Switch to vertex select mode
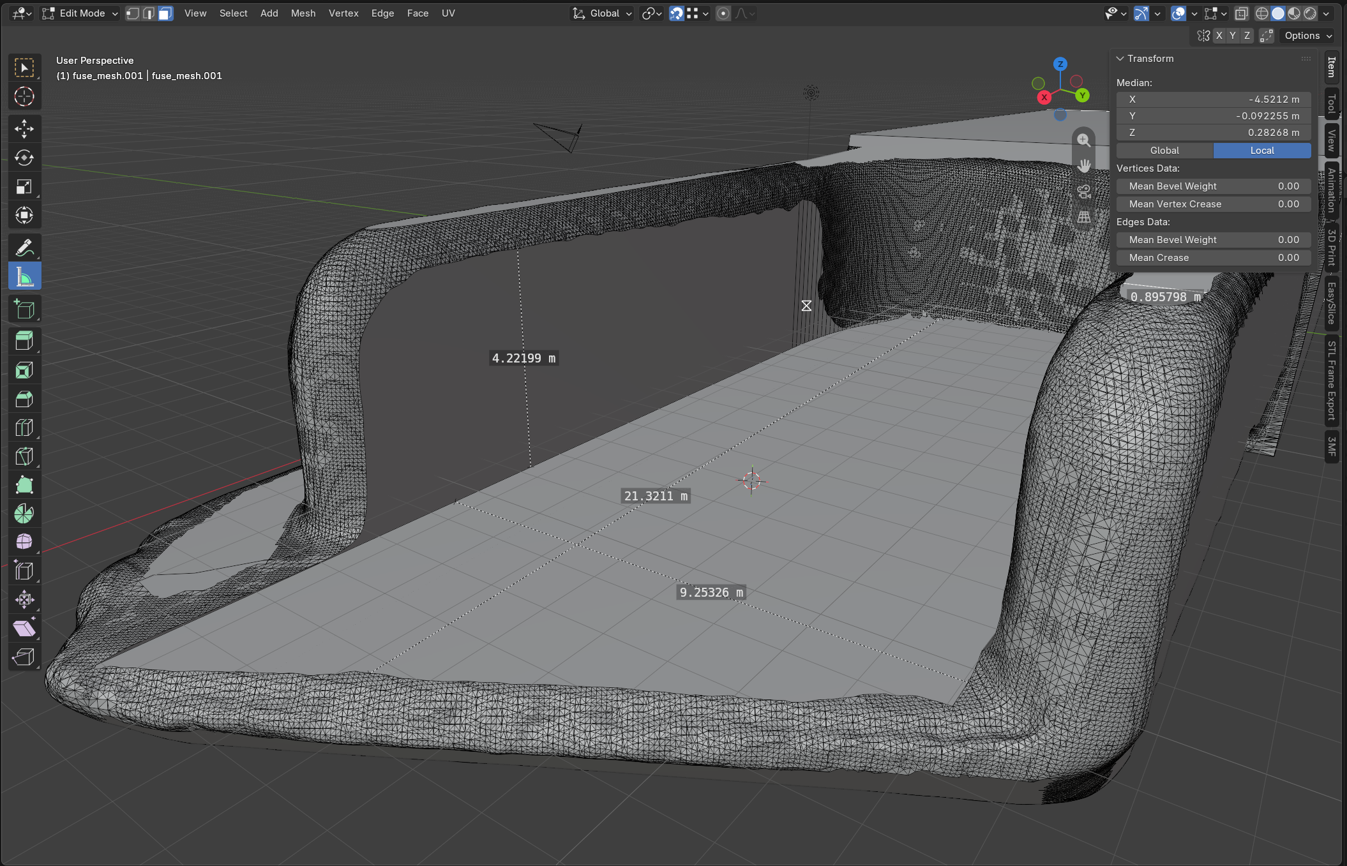 tap(132, 13)
